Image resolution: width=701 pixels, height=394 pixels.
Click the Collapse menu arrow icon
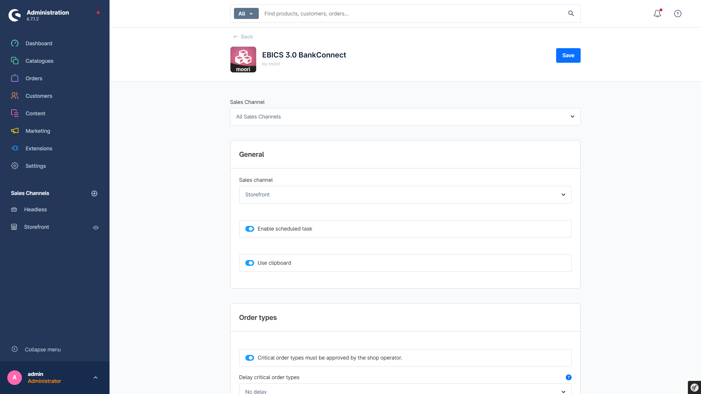(x=15, y=349)
